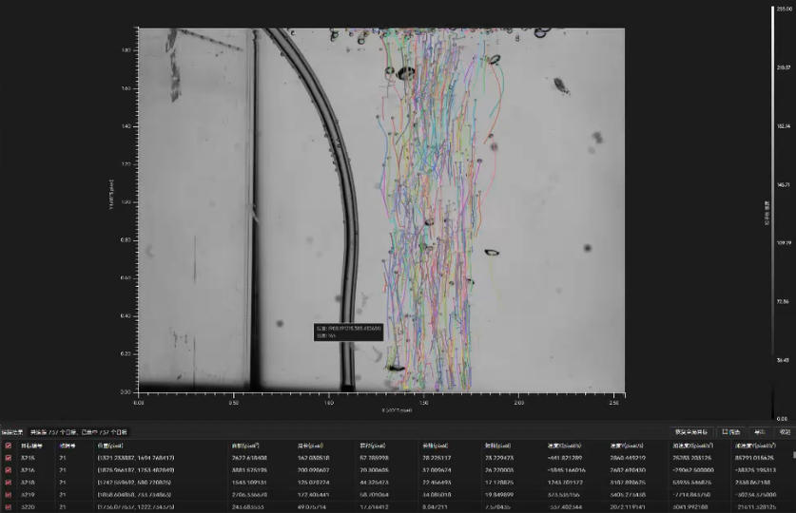Click the fit button with square icon

point(731,431)
